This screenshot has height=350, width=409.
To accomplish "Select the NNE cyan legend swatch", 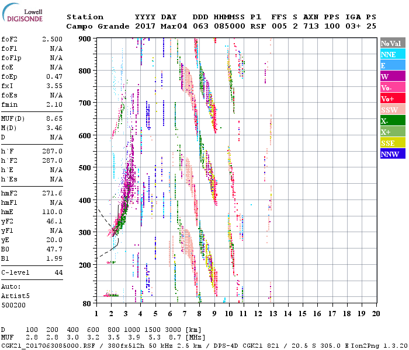I will (393, 54).
